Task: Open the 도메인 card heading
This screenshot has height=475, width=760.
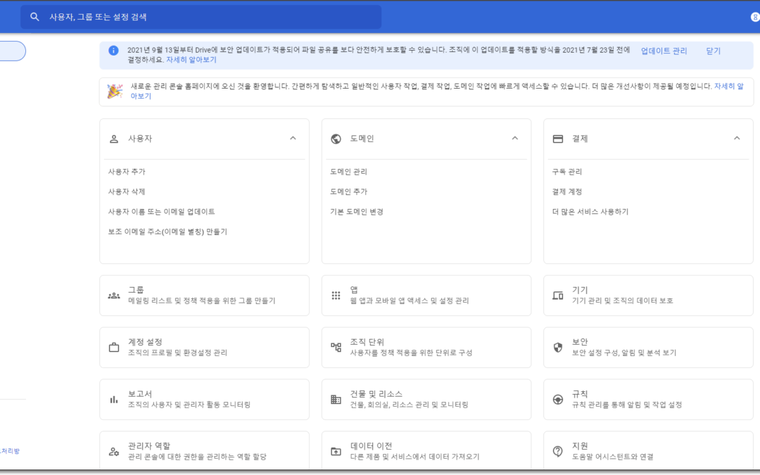Action: coord(362,139)
